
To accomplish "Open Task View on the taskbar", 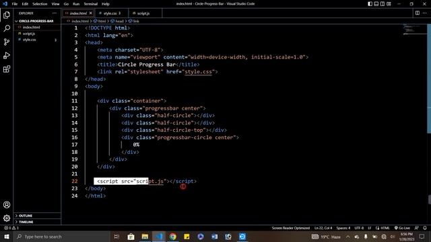I will coord(117,237).
